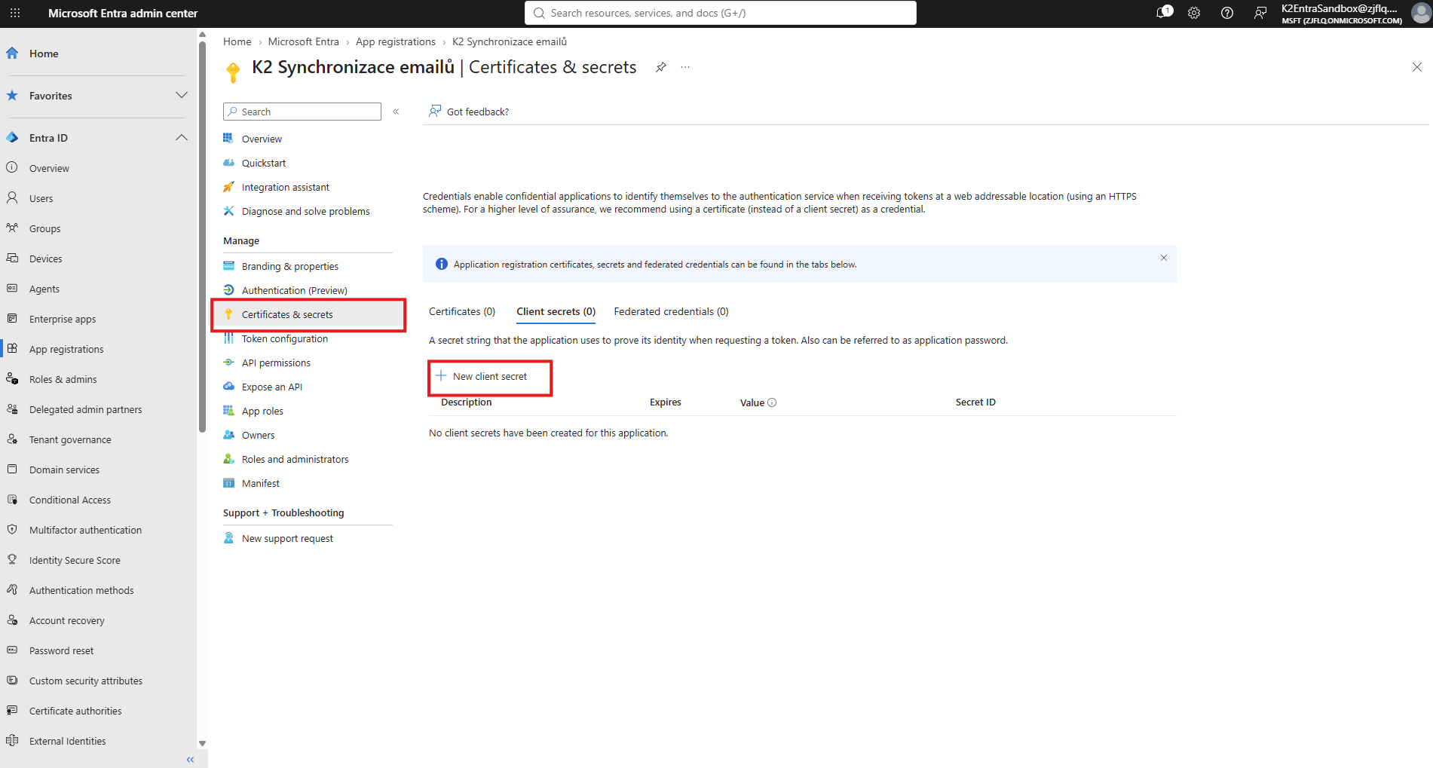Pin this page with the pin icon
The height and width of the screenshot is (768, 1433).
(x=661, y=67)
